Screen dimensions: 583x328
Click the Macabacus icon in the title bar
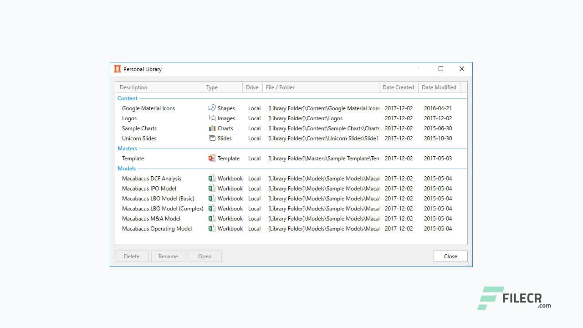tap(117, 69)
